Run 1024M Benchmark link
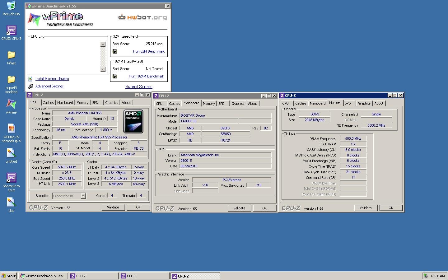The width and height of the screenshot is (448, 280). coord(146,76)
